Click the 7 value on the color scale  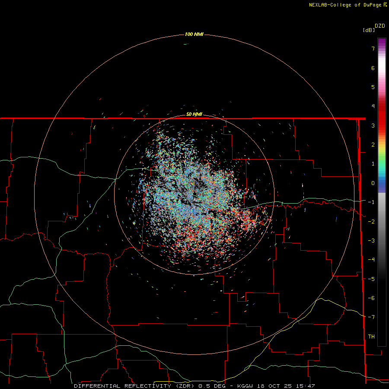373,49
